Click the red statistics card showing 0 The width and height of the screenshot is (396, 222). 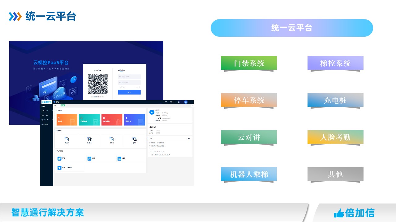click(112, 120)
